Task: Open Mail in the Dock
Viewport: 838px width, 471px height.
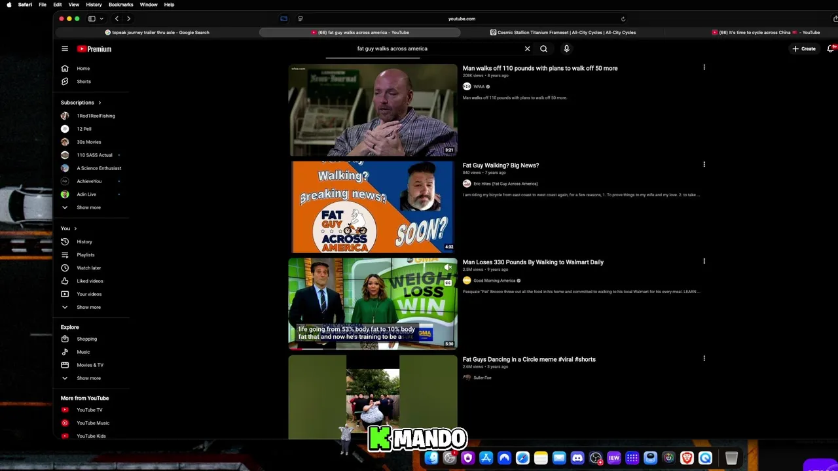Action: [x=559, y=458]
